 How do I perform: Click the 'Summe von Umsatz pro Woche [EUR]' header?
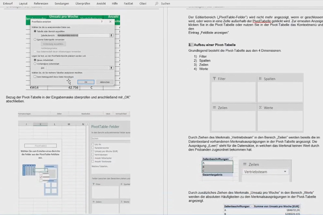(x=277, y=206)
